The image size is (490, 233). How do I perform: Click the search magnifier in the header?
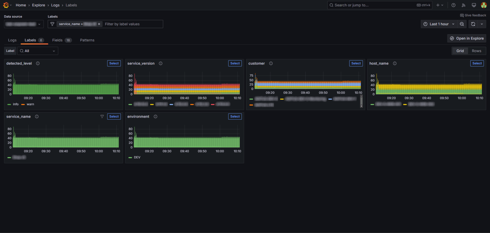coord(331,5)
